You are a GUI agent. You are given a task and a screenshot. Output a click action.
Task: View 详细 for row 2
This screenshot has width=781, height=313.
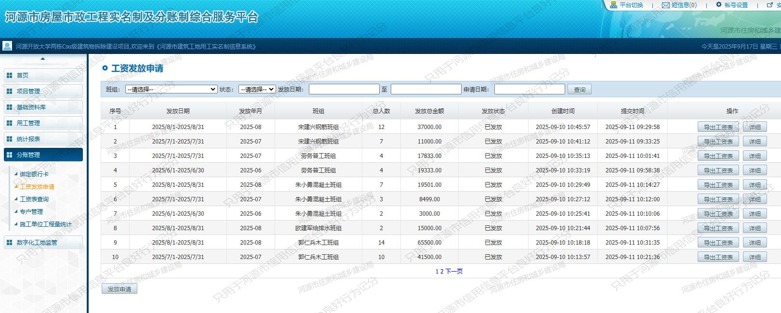[755, 142]
